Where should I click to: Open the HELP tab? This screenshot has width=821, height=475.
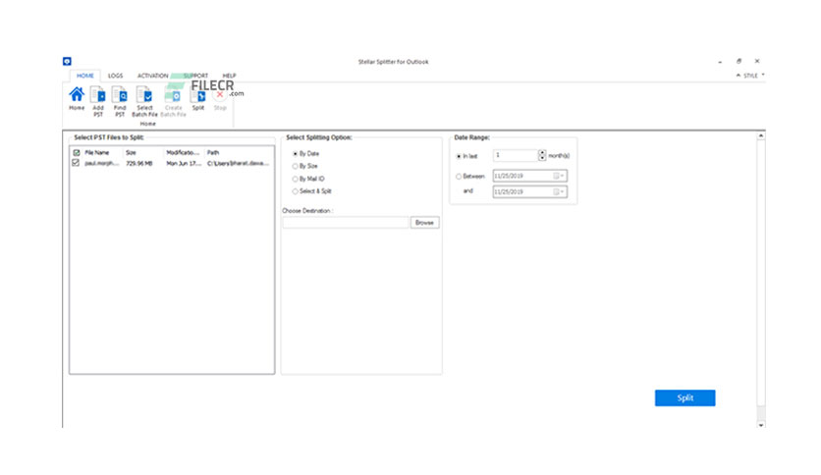point(230,76)
